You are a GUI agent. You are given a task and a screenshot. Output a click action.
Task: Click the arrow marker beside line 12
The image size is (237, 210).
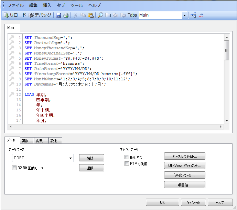(x=11, y=94)
